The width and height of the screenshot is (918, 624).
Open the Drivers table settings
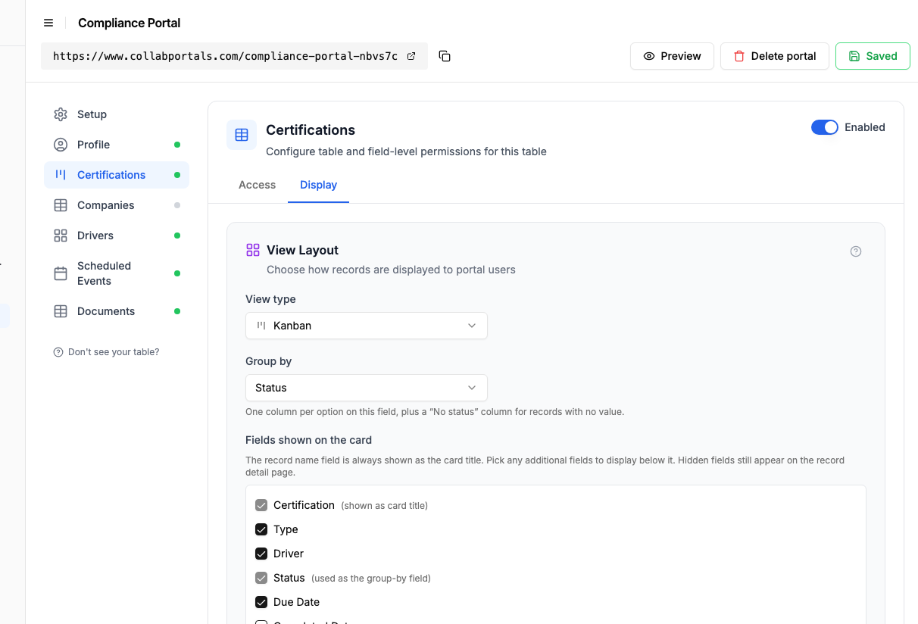pos(117,236)
